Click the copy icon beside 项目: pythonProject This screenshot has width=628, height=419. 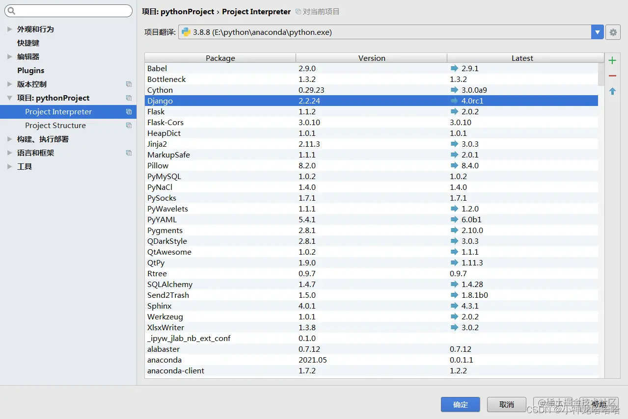129,98
